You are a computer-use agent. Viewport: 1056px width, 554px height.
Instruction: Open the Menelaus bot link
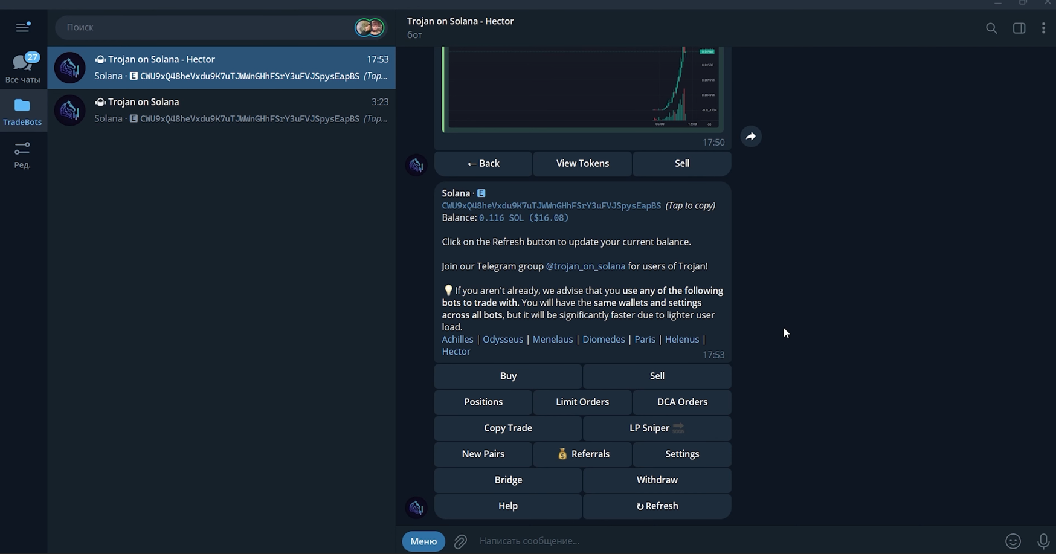[552, 340]
